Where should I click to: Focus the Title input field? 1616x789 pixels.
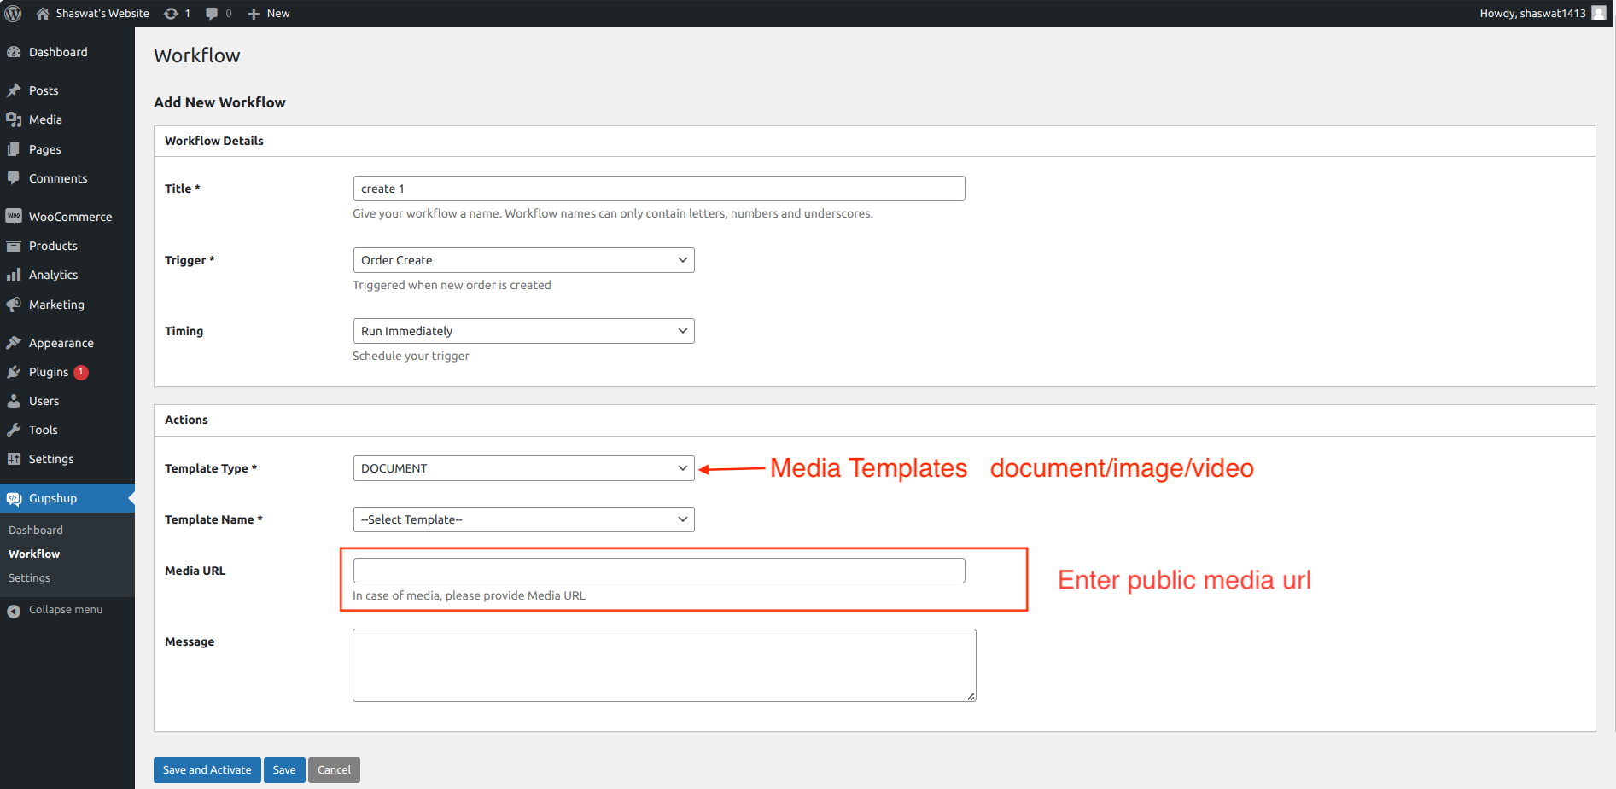tap(659, 189)
